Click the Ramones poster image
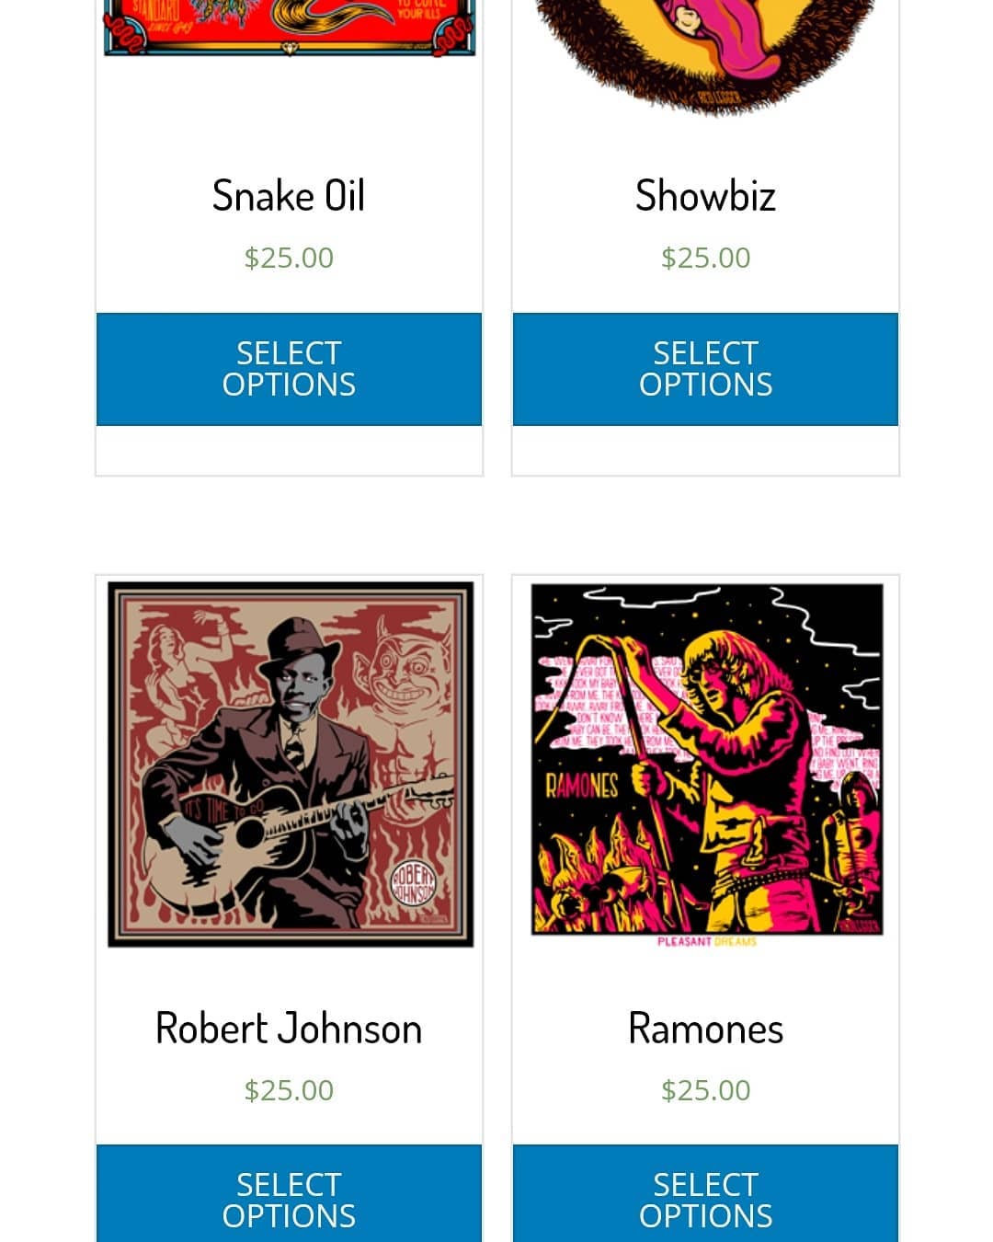993x1242 pixels. click(x=706, y=759)
